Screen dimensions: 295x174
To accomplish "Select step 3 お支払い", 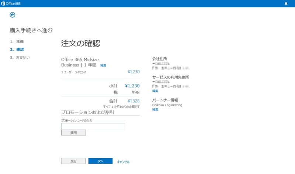I will 20,58.
